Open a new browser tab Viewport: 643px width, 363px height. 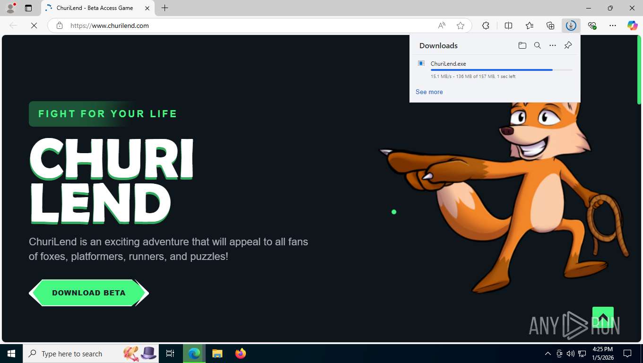tap(165, 8)
